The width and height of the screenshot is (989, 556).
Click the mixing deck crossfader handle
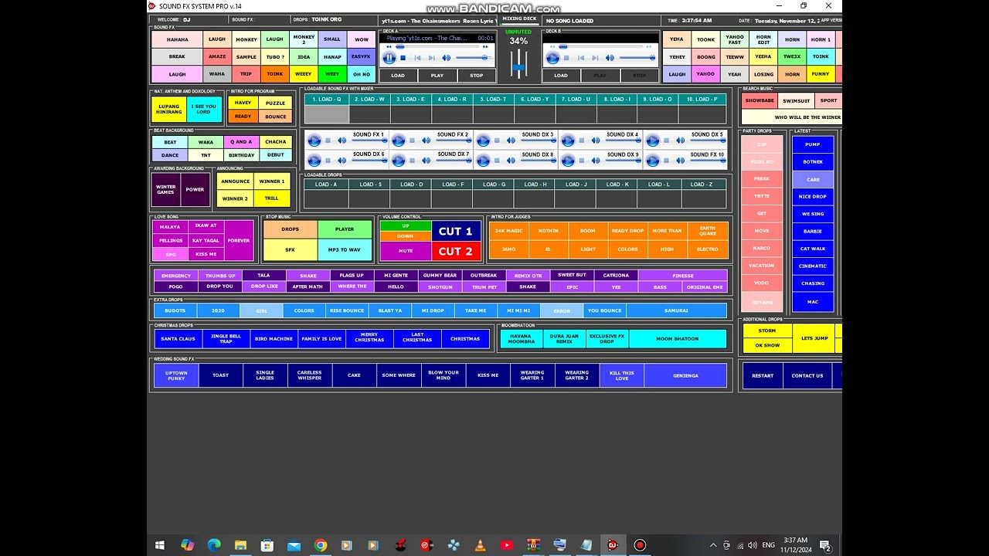point(518,67)
